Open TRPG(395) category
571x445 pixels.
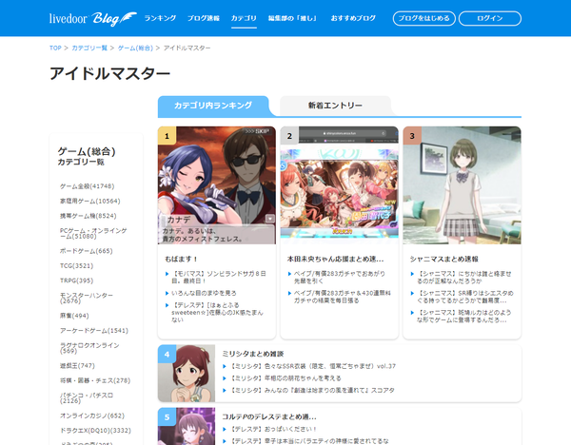[76, 281]
